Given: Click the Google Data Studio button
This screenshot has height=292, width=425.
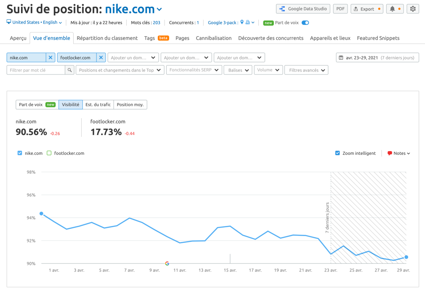Looking at the screenshot, I should click(303, 9).
